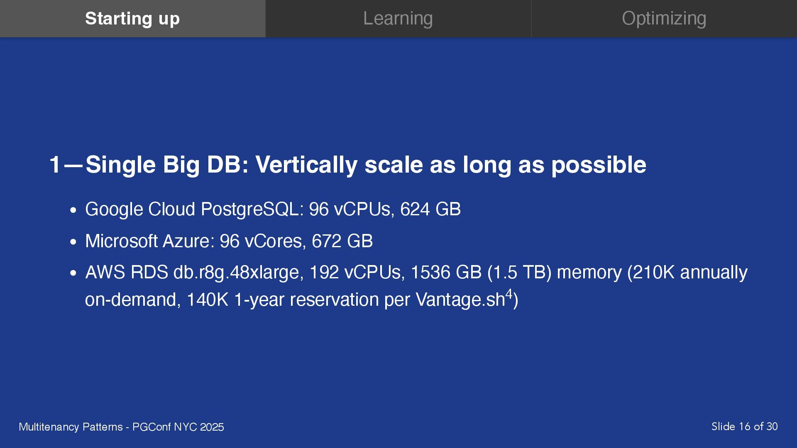The image size is (797, 448).
Task: Click the bullet dot before AWS RDS
Action: (73, 274)
